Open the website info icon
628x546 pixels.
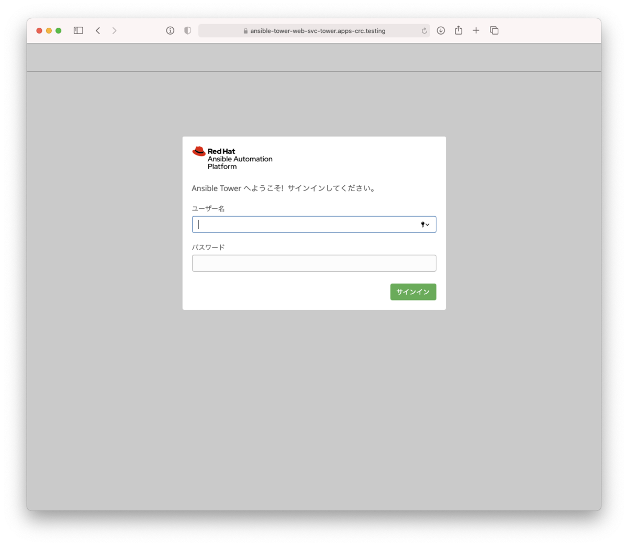click(170, 30)
